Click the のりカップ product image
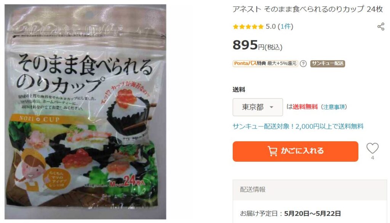The image size is (390, 223). click(85, 111)
